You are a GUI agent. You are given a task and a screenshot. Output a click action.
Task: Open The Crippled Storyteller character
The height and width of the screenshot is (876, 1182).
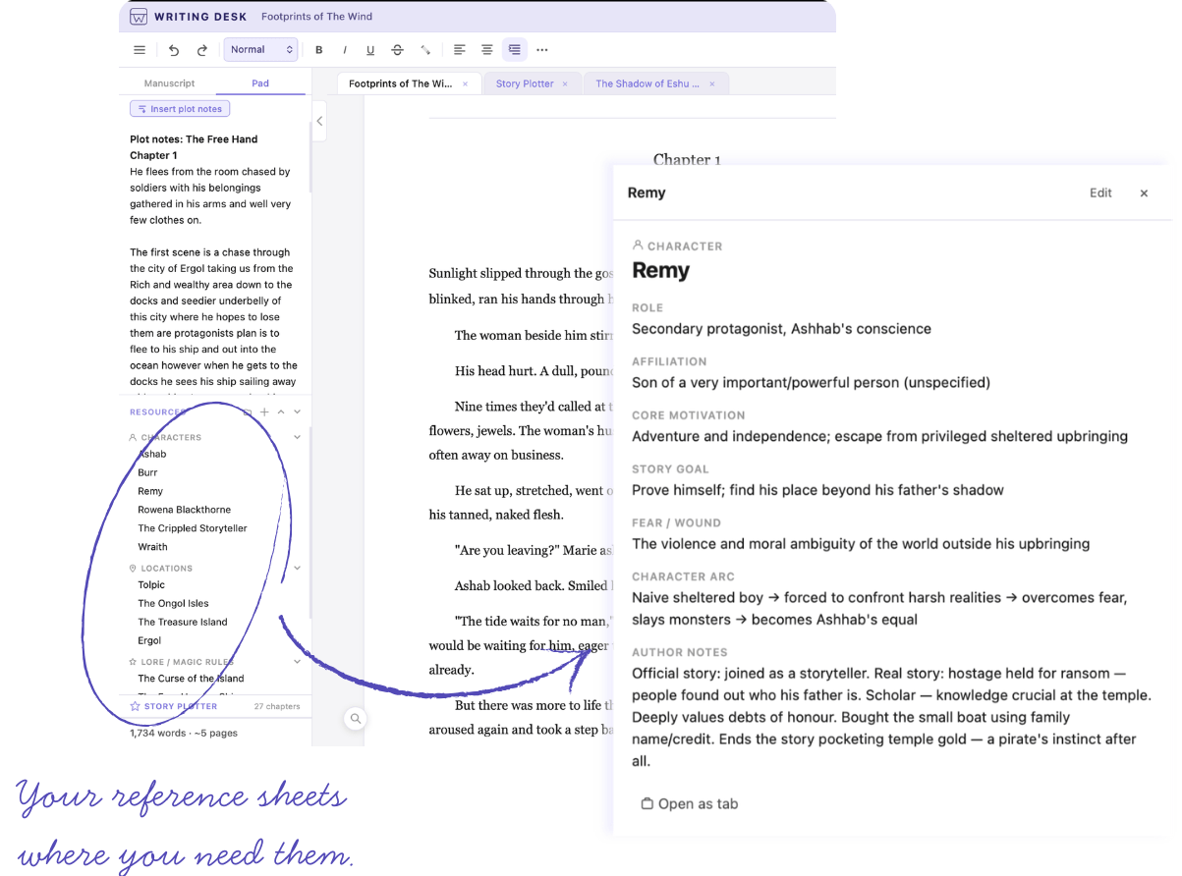tap(193, 528)
